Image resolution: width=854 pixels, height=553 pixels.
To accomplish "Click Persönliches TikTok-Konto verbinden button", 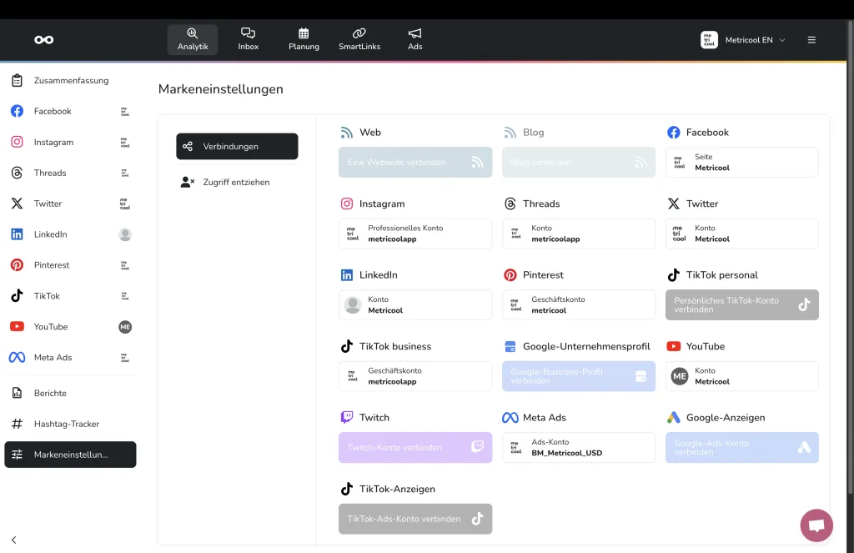I will (x=741, y=305).
